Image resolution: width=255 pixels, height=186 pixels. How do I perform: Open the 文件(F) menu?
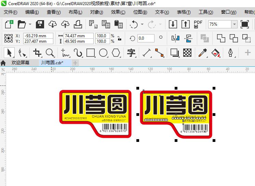[x=11, y=12]
